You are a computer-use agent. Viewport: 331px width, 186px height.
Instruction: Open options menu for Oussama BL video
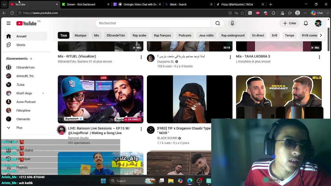(x=230, y=57)
